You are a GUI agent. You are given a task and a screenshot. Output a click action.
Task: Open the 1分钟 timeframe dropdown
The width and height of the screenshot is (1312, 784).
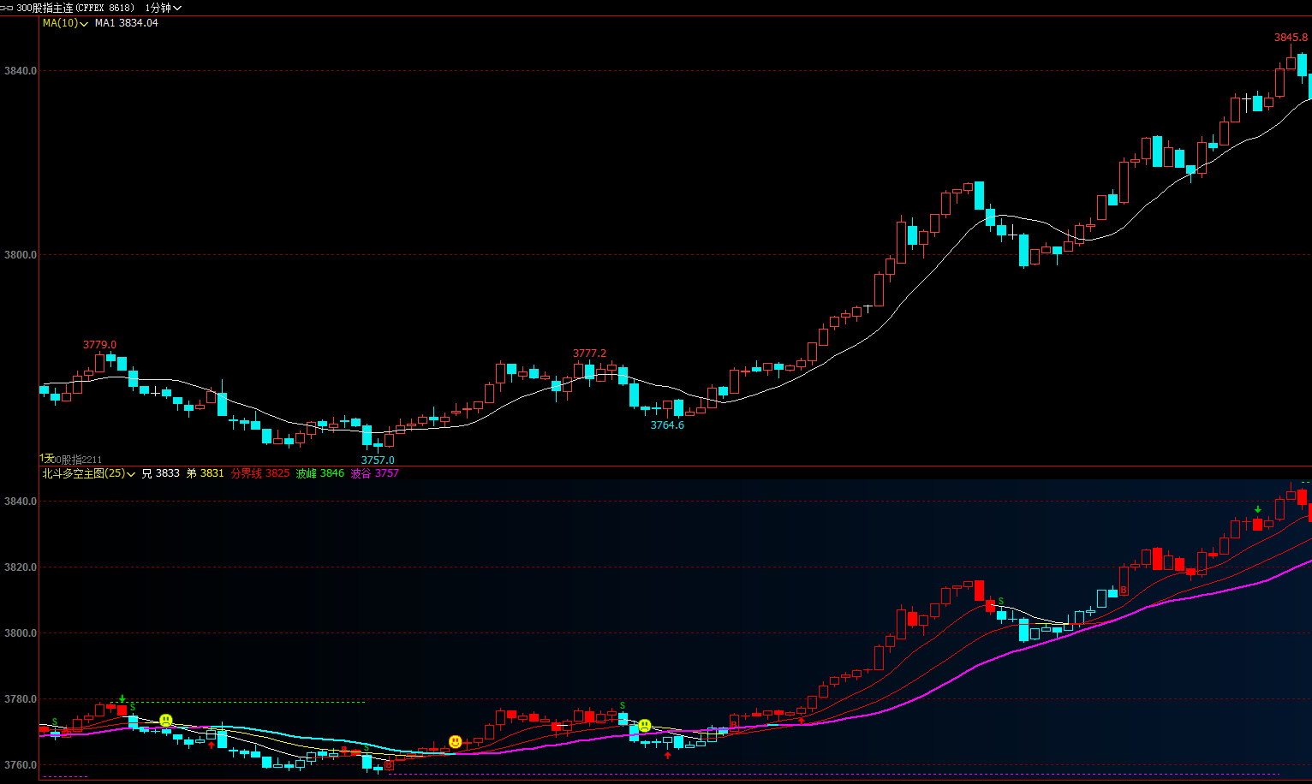[164, 8]
